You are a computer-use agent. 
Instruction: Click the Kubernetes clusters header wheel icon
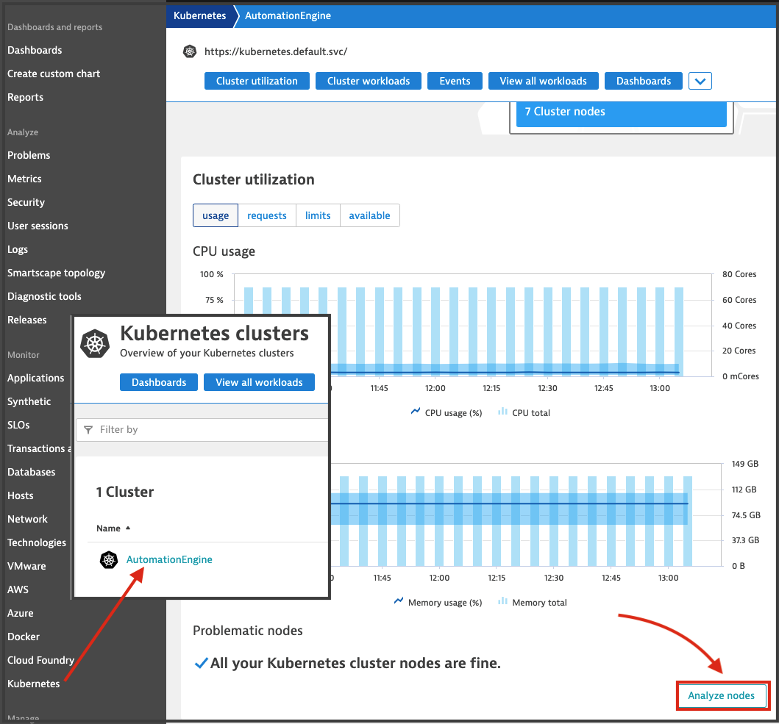[95, 343]
